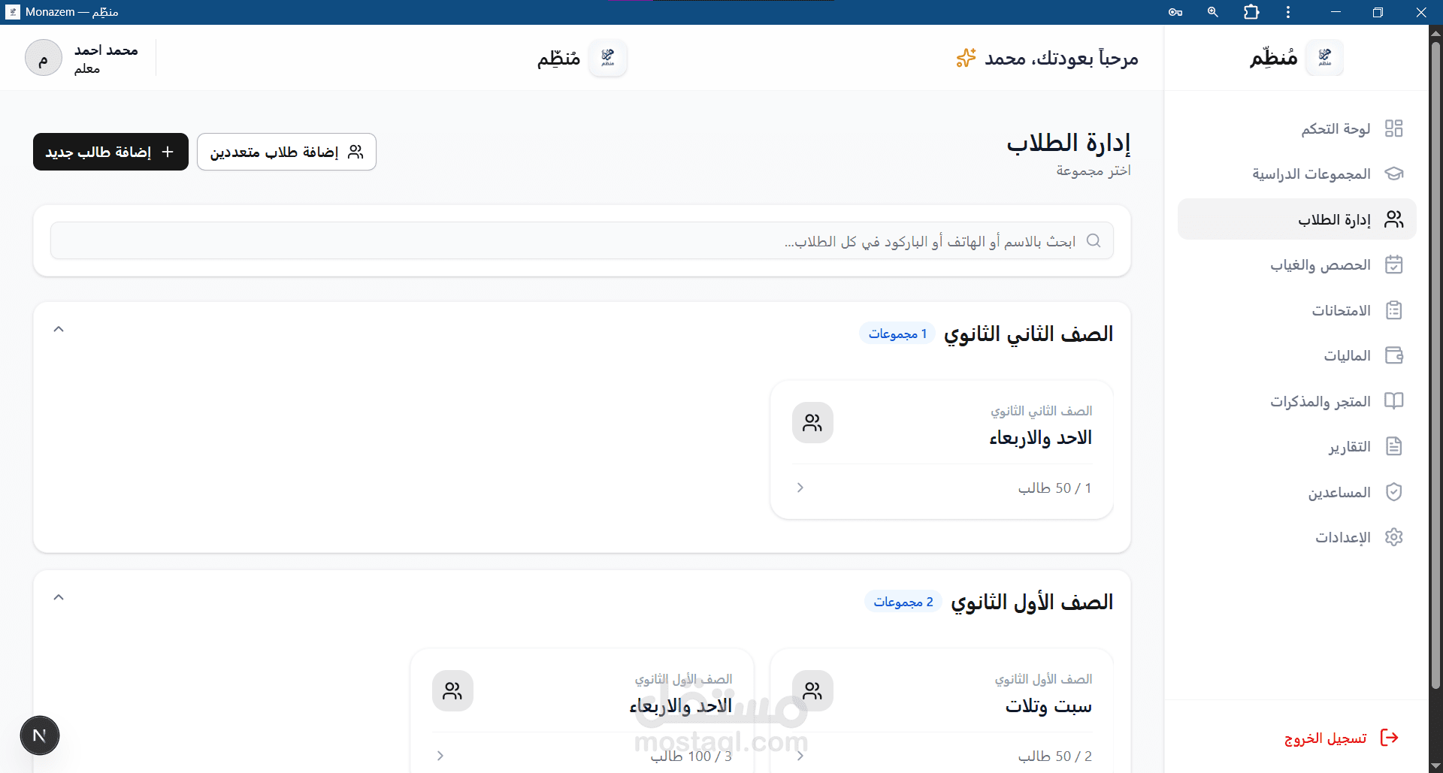The image size is (1443, 773).
Task: Go to المتجر والمذكرات menu item
Action: [x=1297, y=401]
